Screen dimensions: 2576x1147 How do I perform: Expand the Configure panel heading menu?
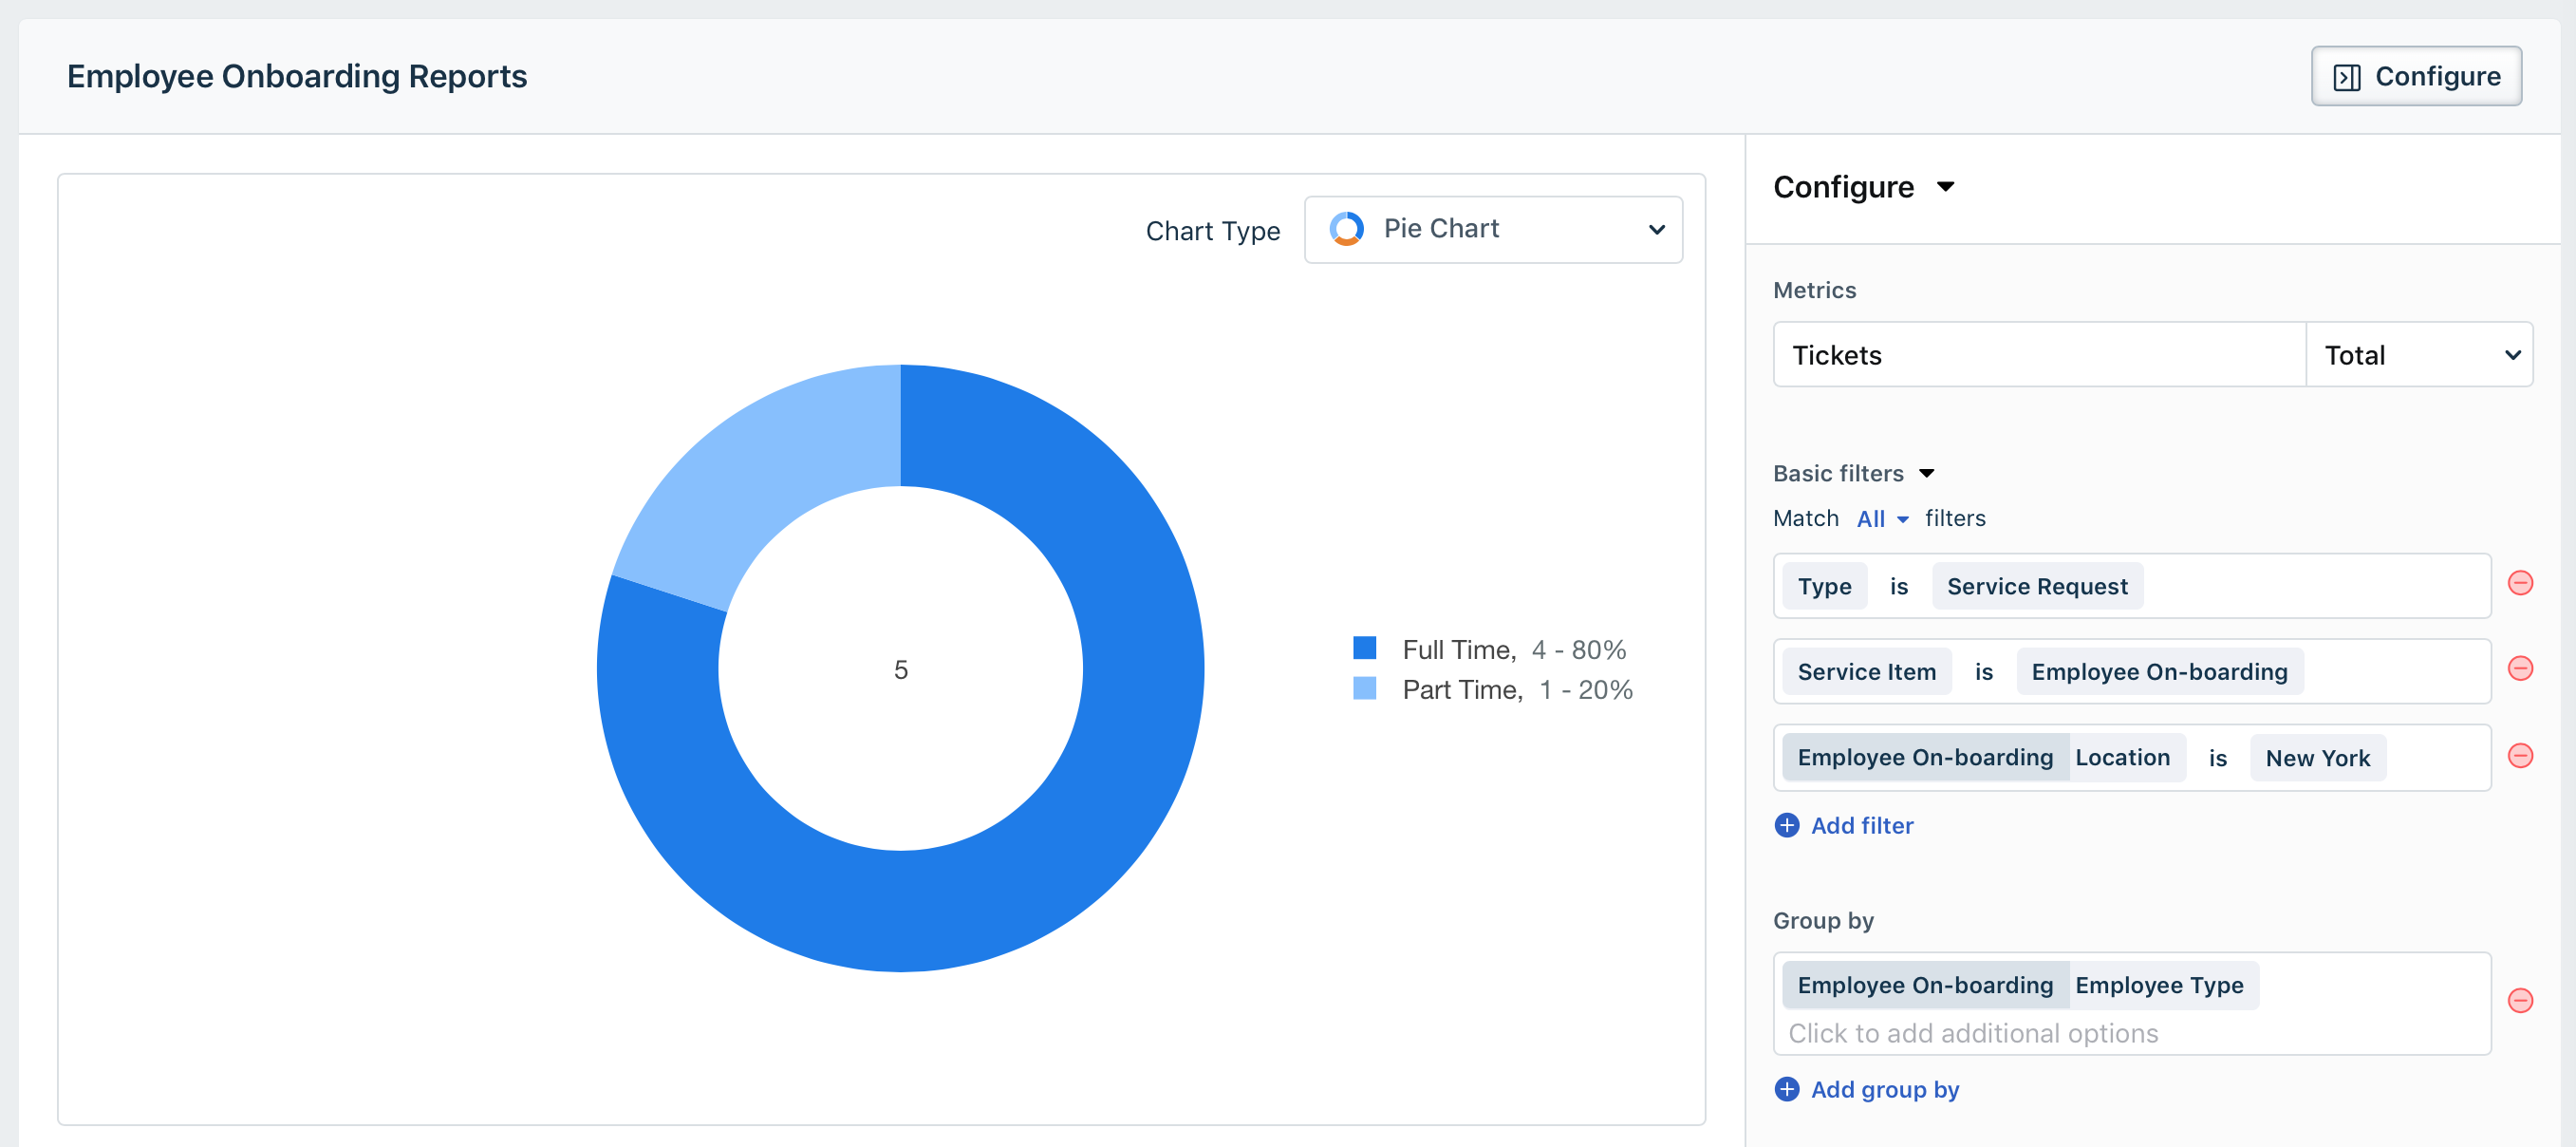(1945, 187)
